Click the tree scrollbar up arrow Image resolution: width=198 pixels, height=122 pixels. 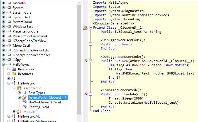[x=79, y=3]
